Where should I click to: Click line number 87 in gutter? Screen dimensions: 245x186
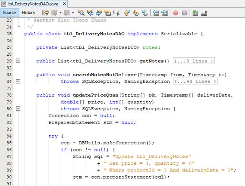pos(9,157)
